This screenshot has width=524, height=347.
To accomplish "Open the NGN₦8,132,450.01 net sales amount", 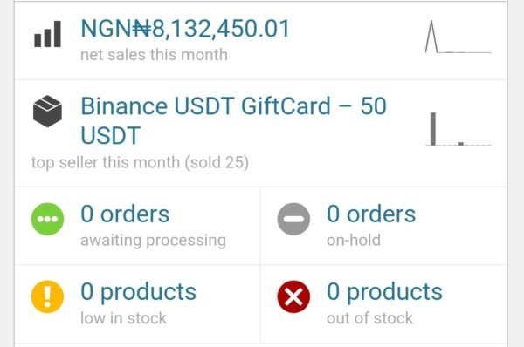I will pyautogui.click(x=185, y=29).
